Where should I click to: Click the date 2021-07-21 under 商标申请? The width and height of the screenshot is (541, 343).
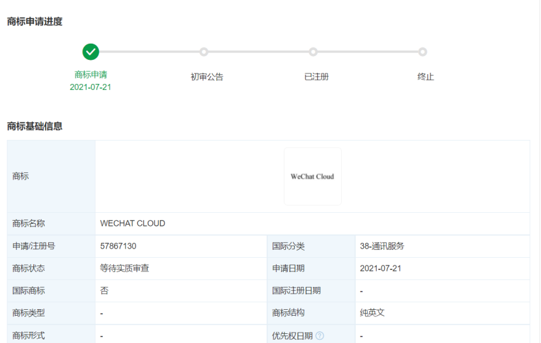[x=90, y=87]
